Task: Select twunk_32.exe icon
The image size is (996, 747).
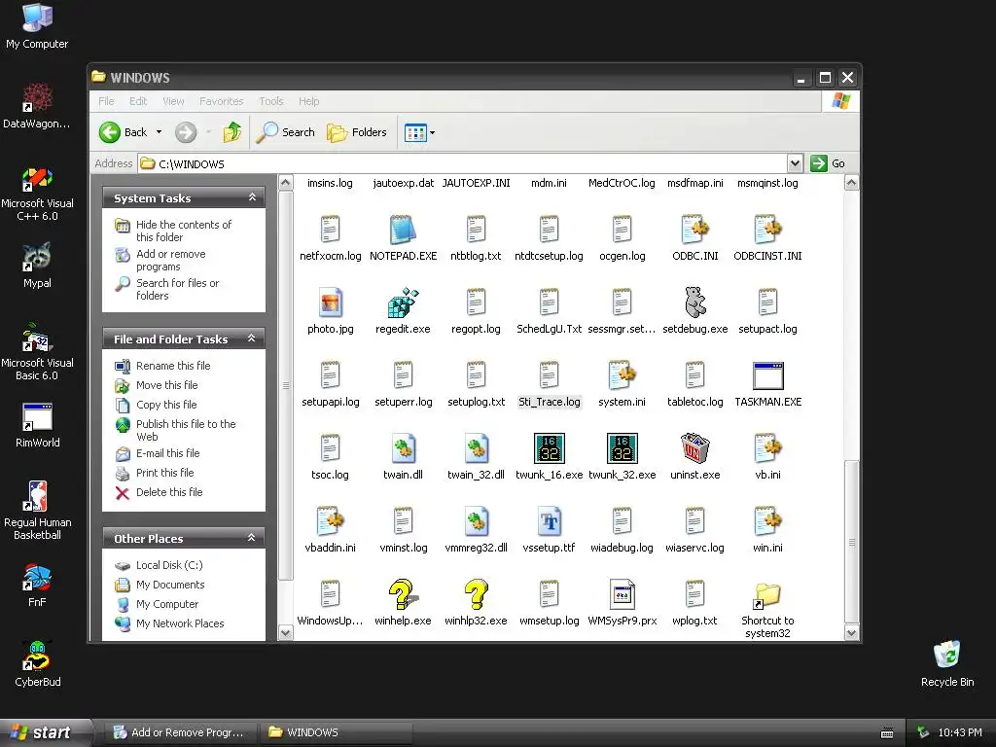Action: point(622,448)
